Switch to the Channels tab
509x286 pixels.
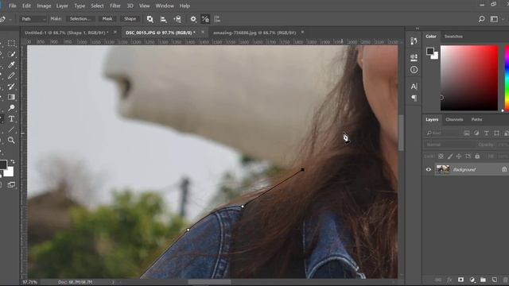coord(454,119)
